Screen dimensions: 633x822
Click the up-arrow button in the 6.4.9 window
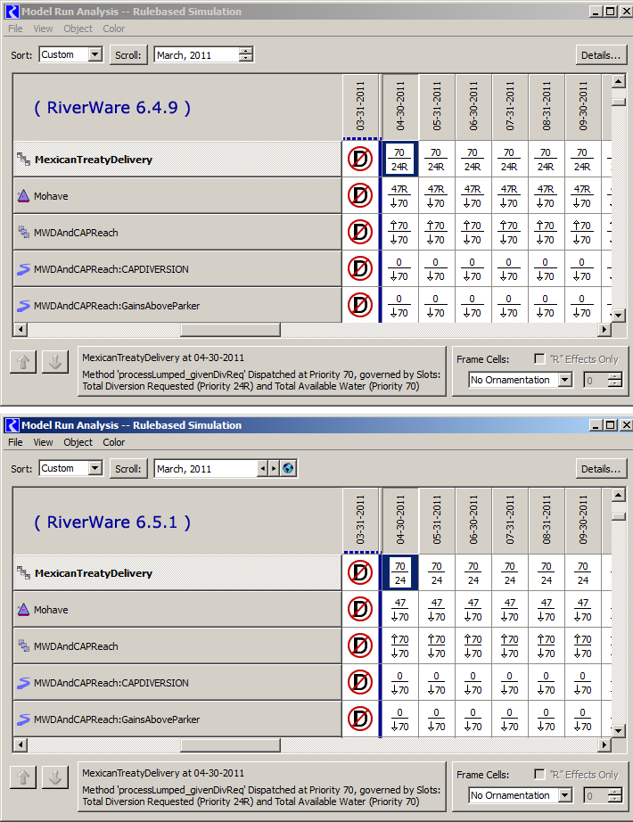23,362
